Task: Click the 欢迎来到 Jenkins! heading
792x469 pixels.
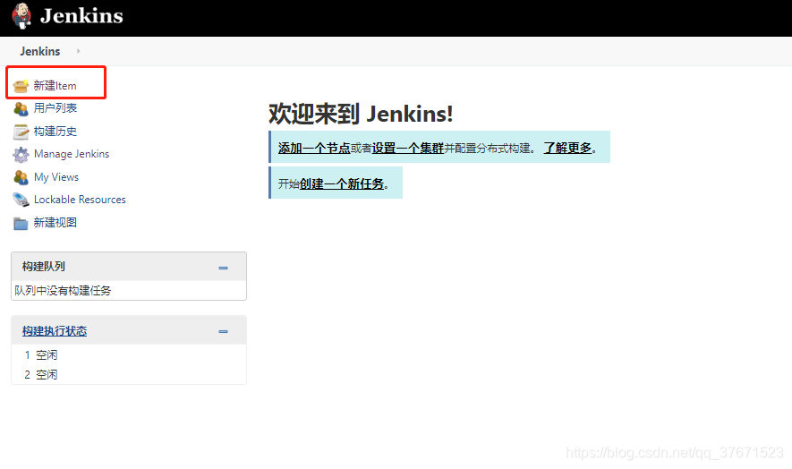Action: (361, 114)
